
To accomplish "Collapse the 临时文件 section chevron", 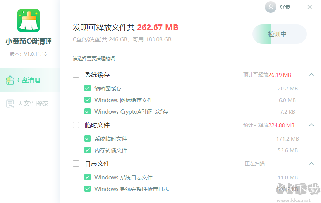I will [311, 125].
